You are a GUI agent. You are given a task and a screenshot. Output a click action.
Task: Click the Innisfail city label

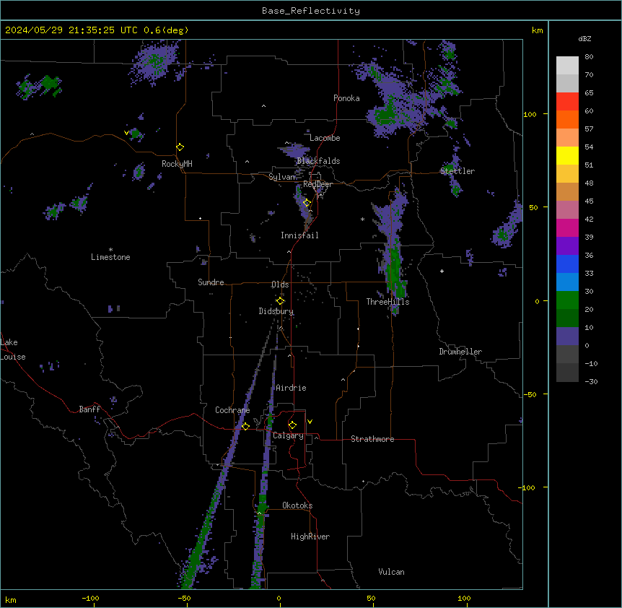point(299,235)
